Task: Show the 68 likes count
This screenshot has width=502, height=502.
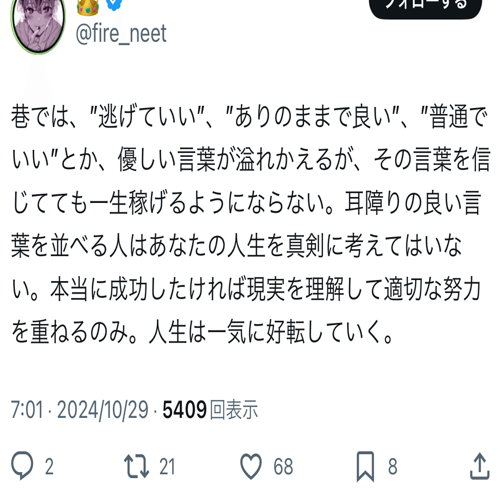Action: tap(283, 467)
